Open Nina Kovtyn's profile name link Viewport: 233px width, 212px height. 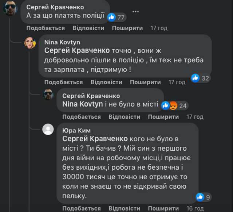tap(62, 42)
